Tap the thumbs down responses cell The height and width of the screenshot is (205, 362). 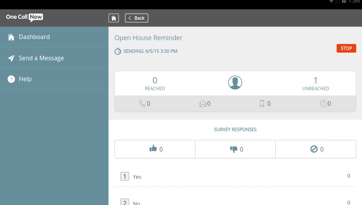point(235,149)
